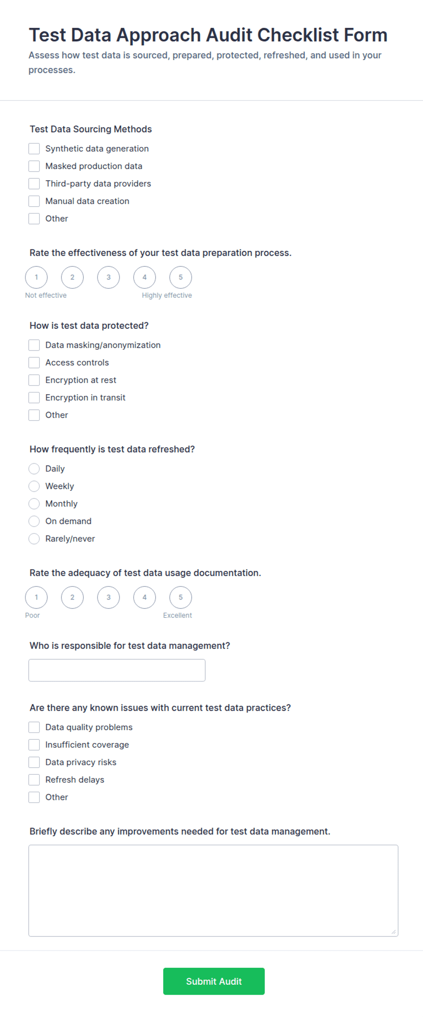This screenshot has width=423, height=1017.
Task: Rate documentation adequacy as 3
Action: [x=108, y=597]
